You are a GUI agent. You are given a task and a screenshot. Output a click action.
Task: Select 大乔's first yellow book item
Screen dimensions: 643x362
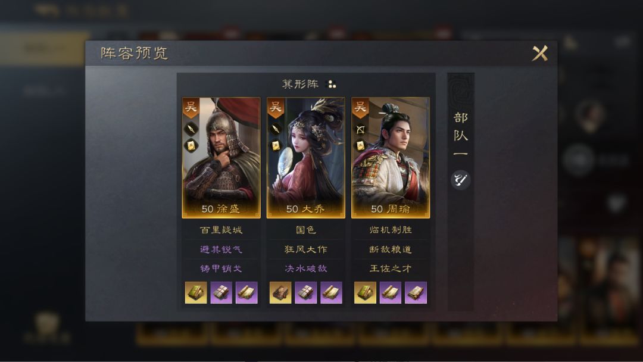[280, 292]
